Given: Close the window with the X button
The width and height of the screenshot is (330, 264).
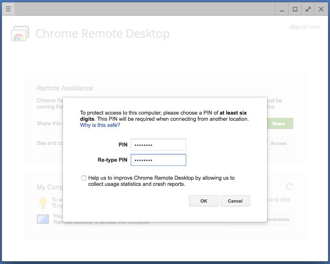Looking at the screenshot, I should [x=321, y=9].
